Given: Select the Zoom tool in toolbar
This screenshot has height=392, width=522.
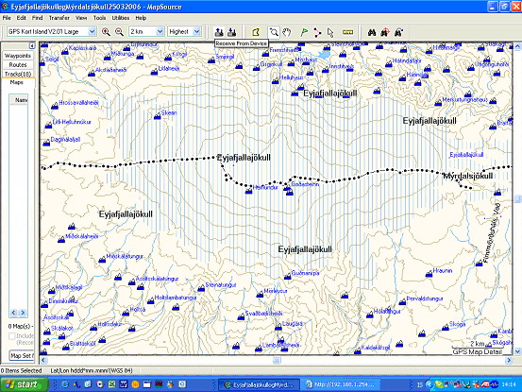Looking at the screenshot, I should tap(274, 32).
